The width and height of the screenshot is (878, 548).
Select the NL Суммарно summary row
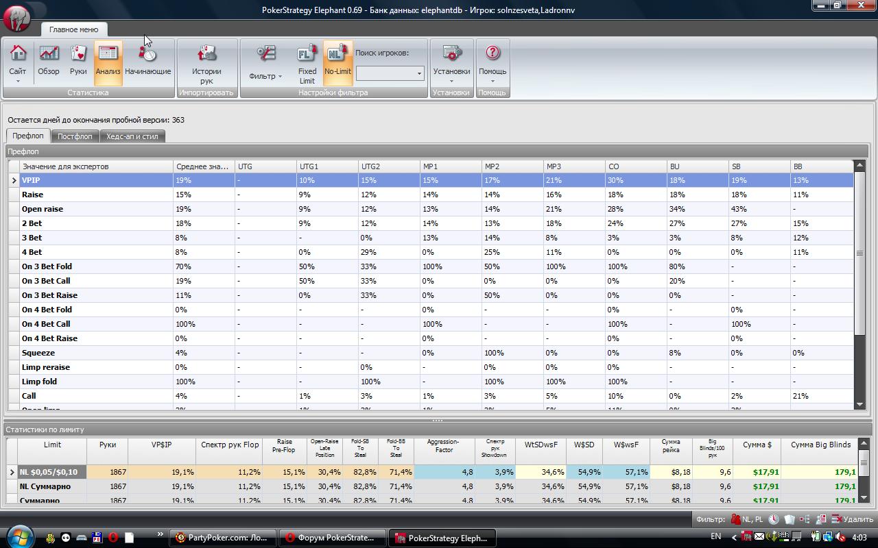click(432, 486)
